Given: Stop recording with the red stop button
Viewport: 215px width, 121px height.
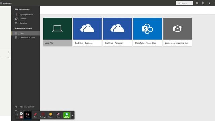Looking at the screenshot, I should click(x=21, y=117).
